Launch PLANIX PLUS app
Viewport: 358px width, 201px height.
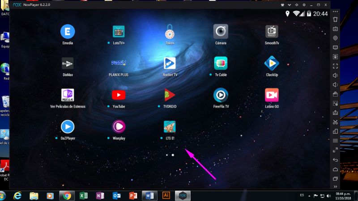119,63
